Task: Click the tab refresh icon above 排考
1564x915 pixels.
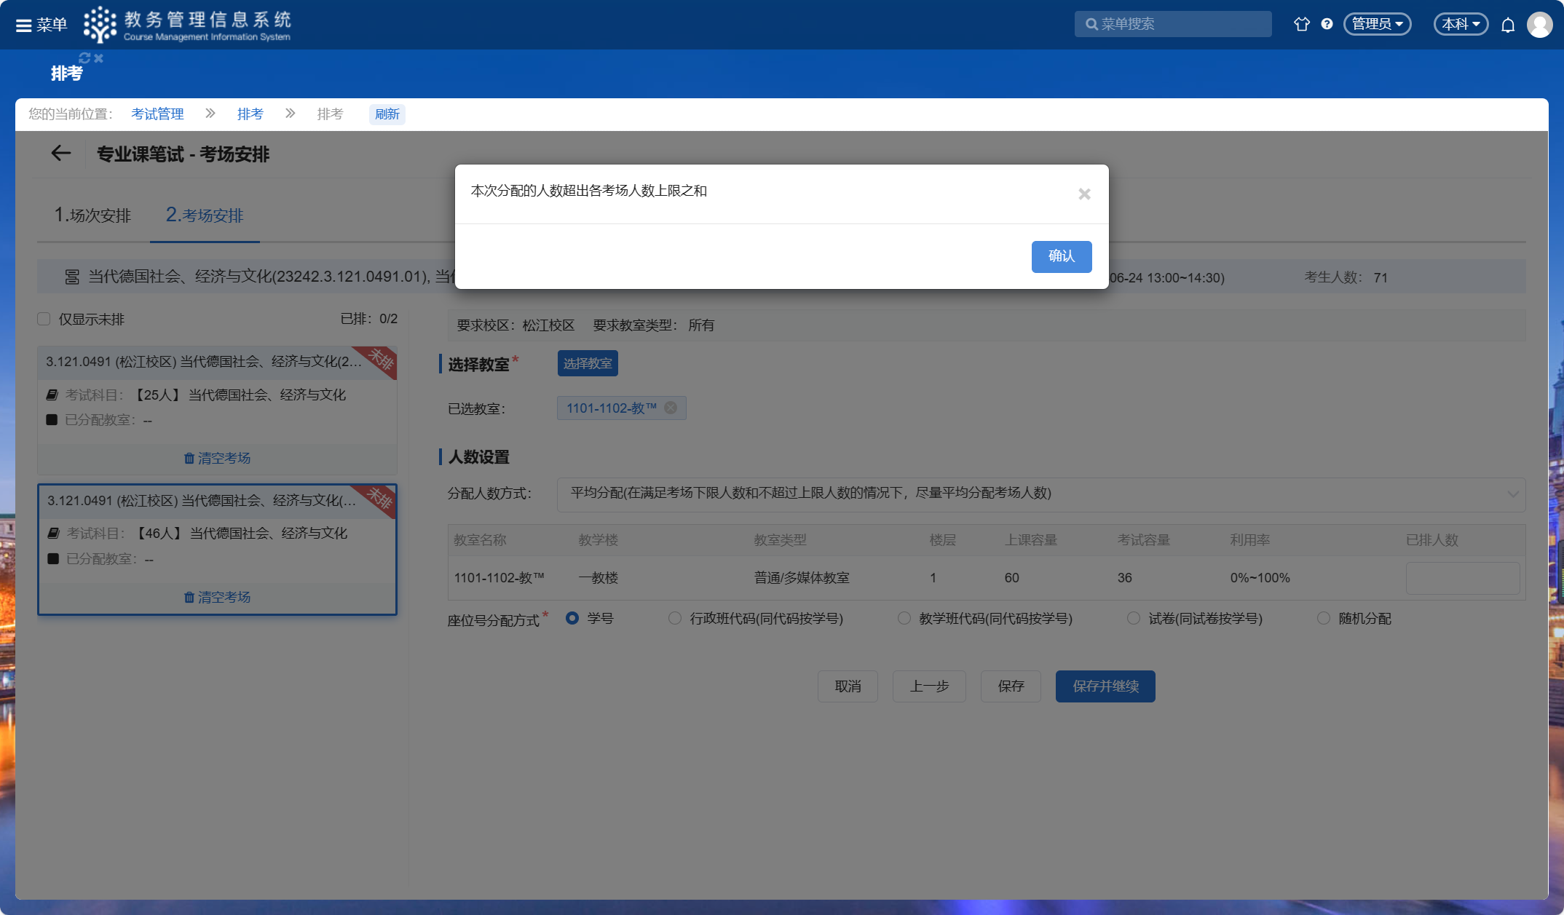Action: pyautogui.click(x=84, y=58)
